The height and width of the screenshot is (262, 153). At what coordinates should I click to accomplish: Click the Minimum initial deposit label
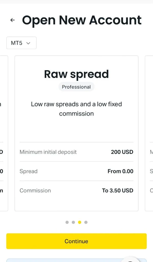(48, 152)
